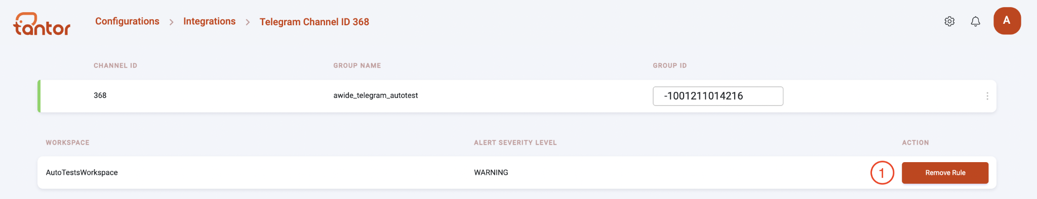This screenshot has width=1037, height=199.
Task: Click the Workspace column header
Action: [67, 143]
